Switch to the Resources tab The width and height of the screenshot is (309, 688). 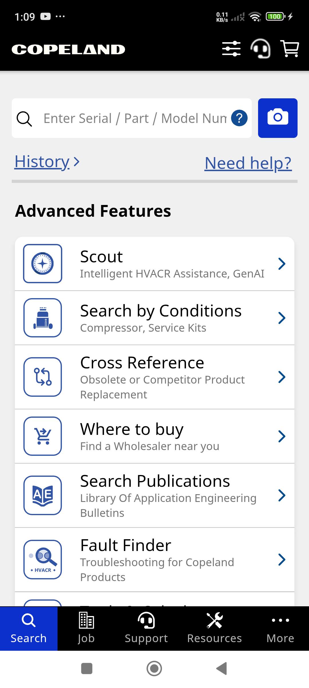point(215,629)
